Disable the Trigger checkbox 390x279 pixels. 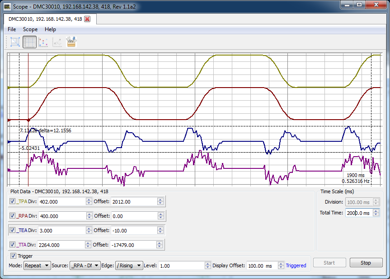(x=13, y=256)
